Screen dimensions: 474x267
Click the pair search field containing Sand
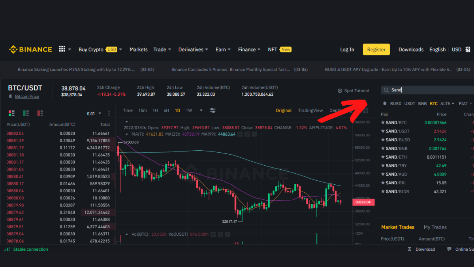click(x=427, y=90)
